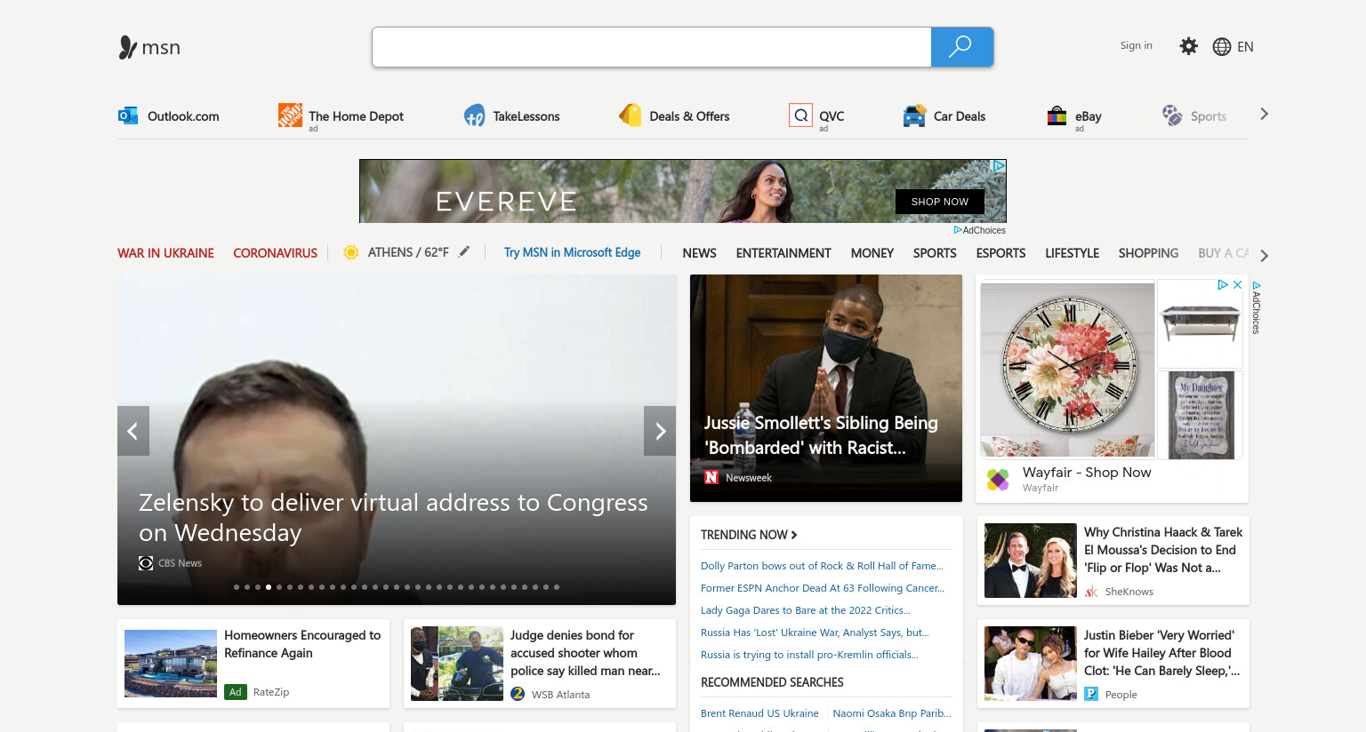Open Russia pro-Kremlin officials story
Image resolution: width=1366 pixels, height=732 pixels.
809,655
